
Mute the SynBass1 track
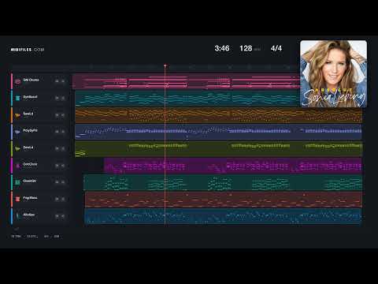[57, 98]
